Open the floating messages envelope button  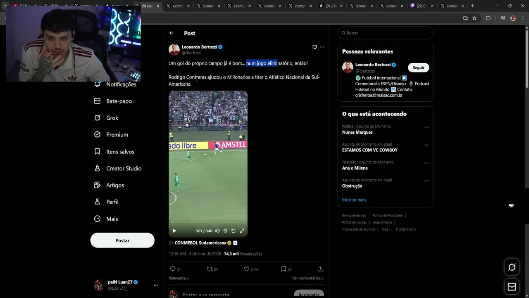point(512,287)
